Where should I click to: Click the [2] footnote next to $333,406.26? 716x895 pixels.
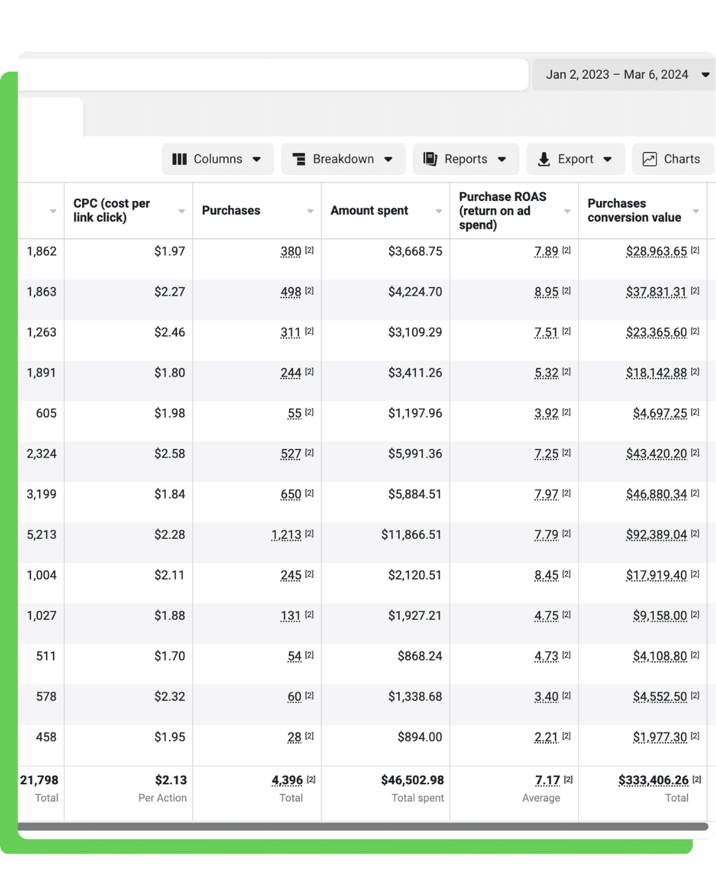click(x=697, y=779)
